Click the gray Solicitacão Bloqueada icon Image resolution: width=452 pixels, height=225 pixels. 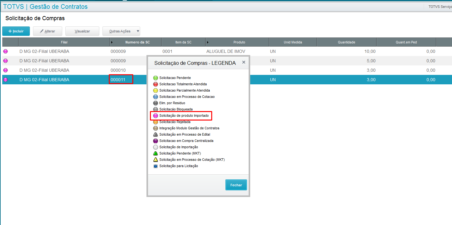[x=155, y=109]
